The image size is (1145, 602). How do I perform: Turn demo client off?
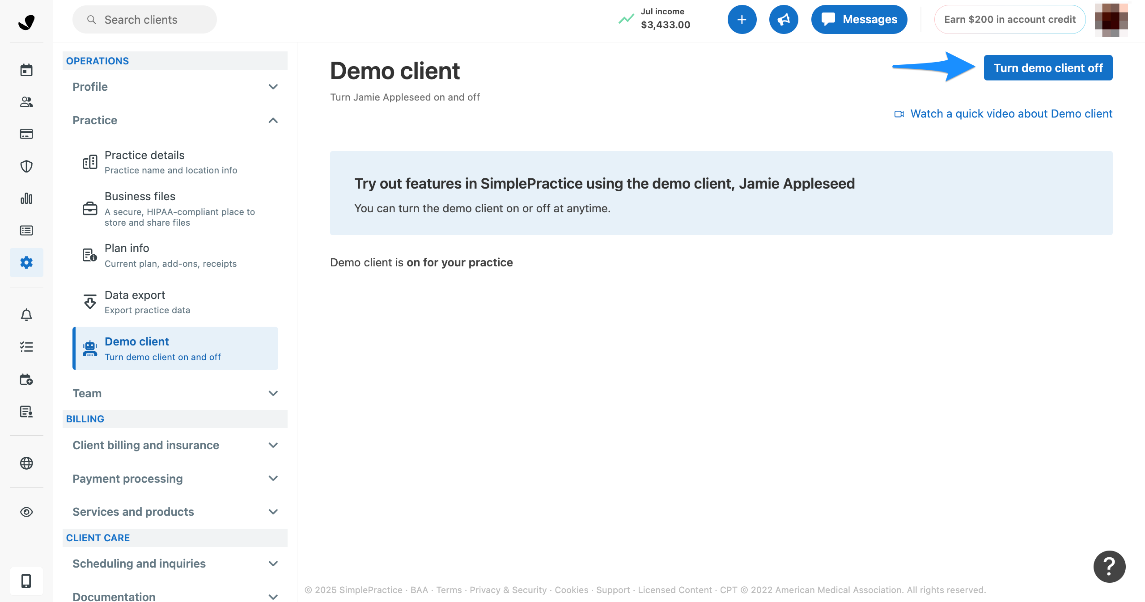coord(1048,68)
